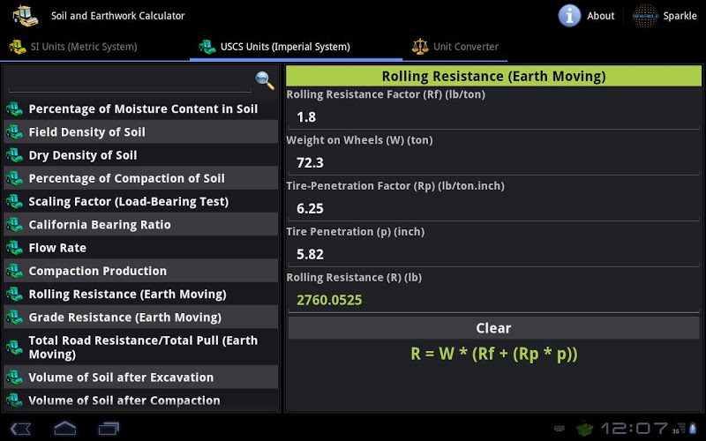Image resolution: width=706 pixels, height=441 pixels.
Task: Click the green Rolling Resistance header bar
Action: click(493, 76)
